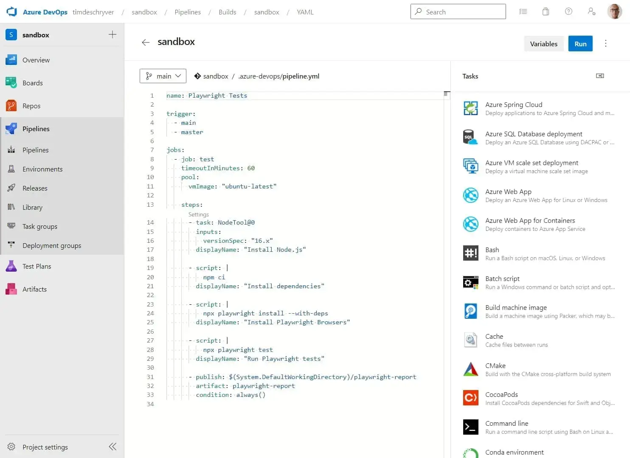Click the blue Run button

580,44
